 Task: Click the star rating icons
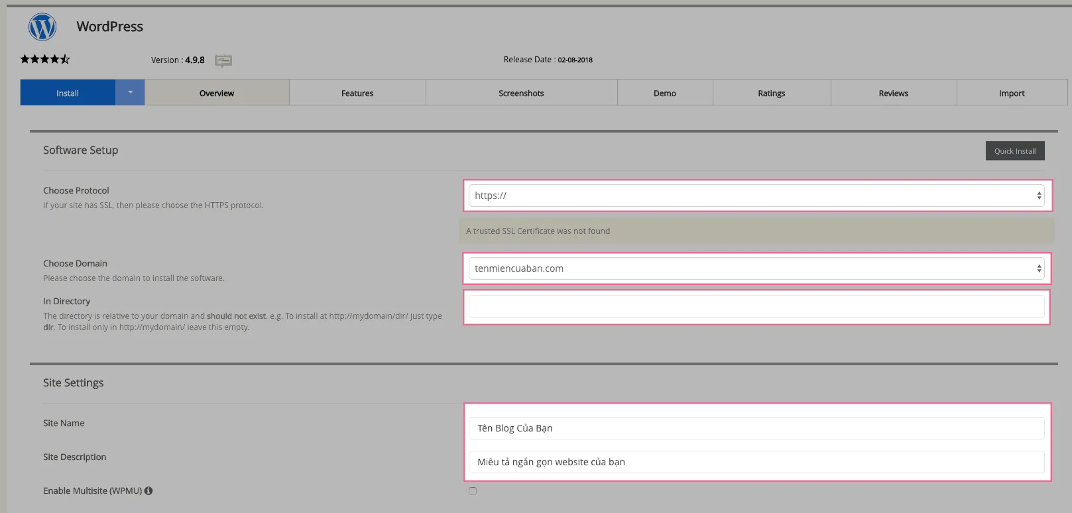point(45,59)
